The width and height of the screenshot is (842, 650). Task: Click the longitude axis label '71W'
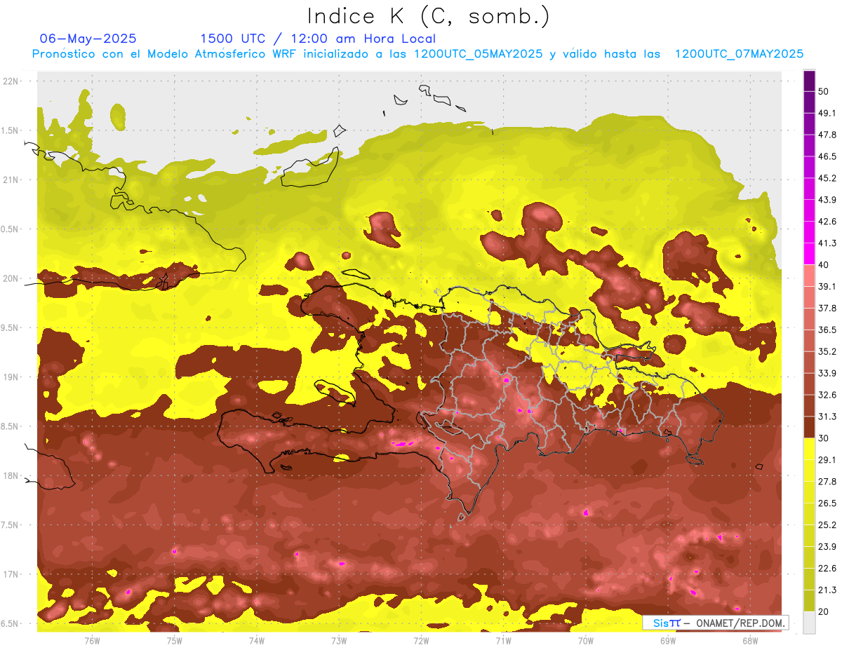503,640
